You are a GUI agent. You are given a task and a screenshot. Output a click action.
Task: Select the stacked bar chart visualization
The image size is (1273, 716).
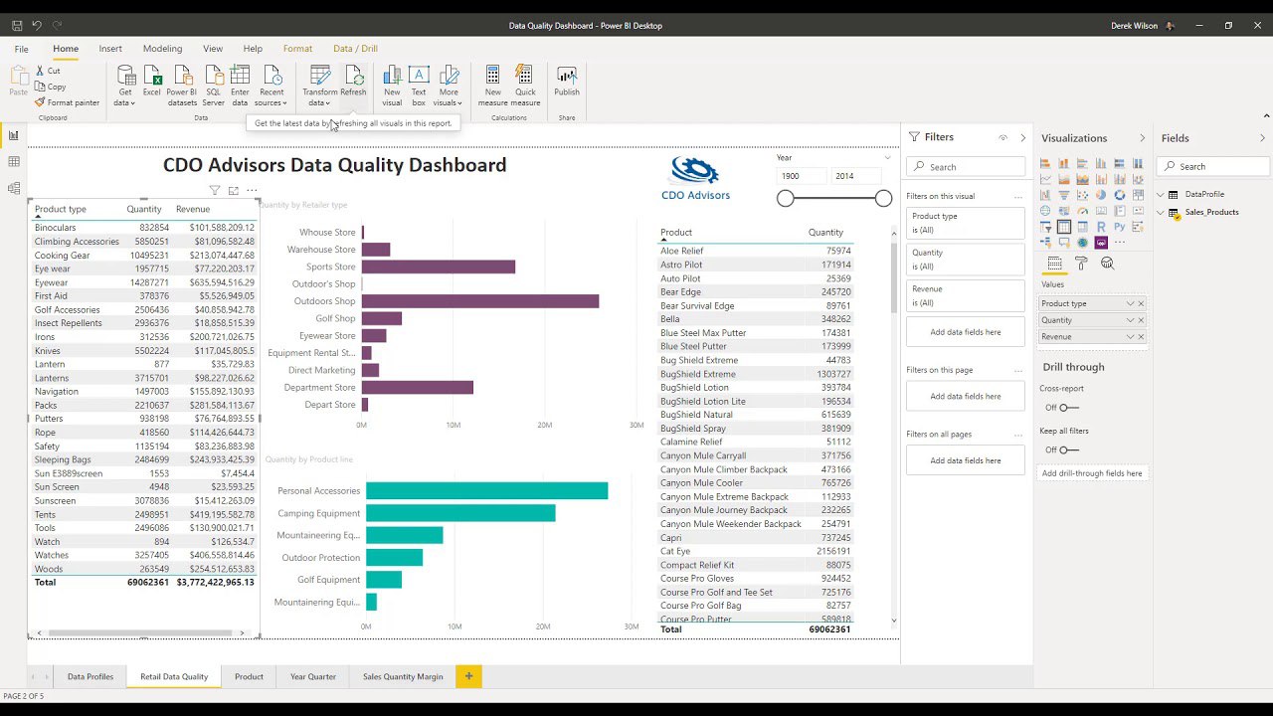click(x=1045, y=163)
